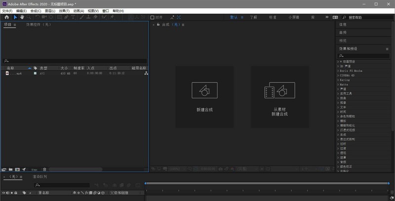Screen dimensions: 395x201
Task: Open the 信息 panel
Action: coord(343,24)
